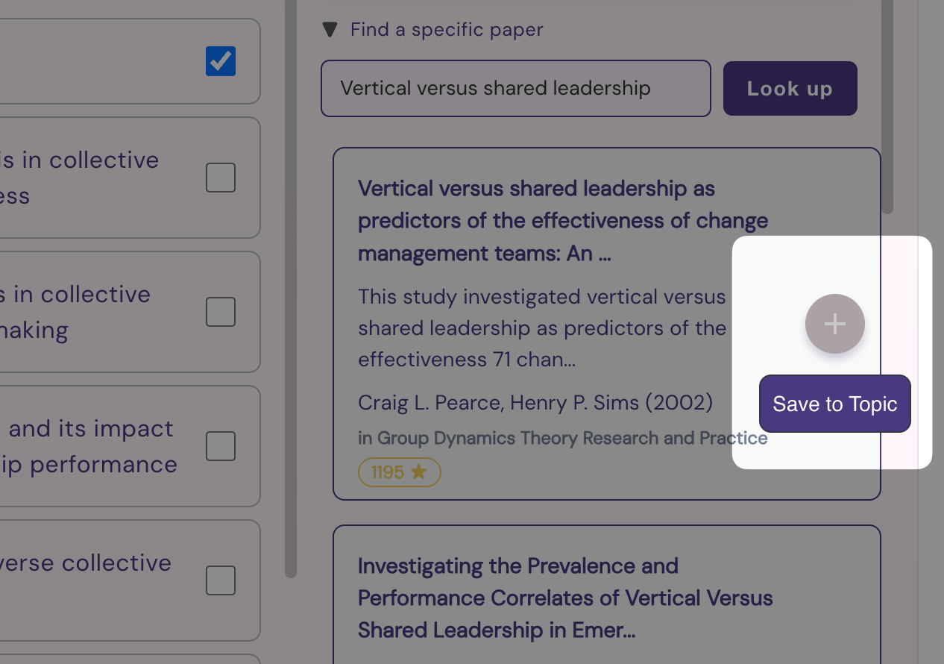The image size is (944, 664).
Task: Click the paper search input field
Action: [x=516, y=88]
